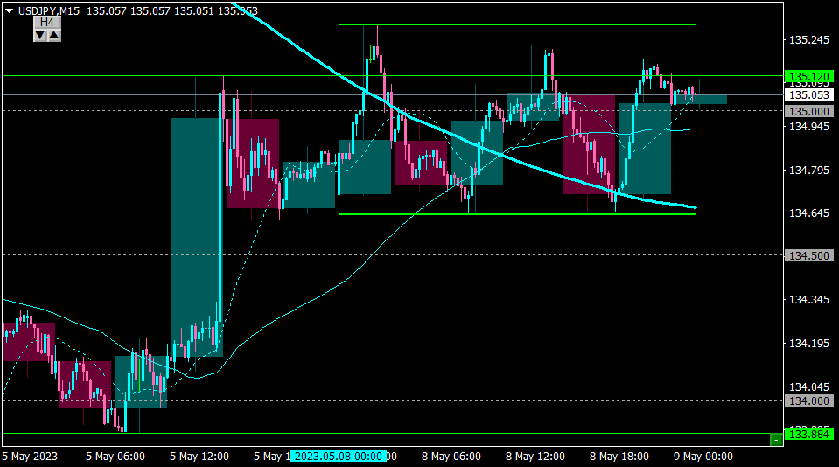
Task: Open the white triangle chart menu beside USDJPY
Action: (x=9, y=10)
